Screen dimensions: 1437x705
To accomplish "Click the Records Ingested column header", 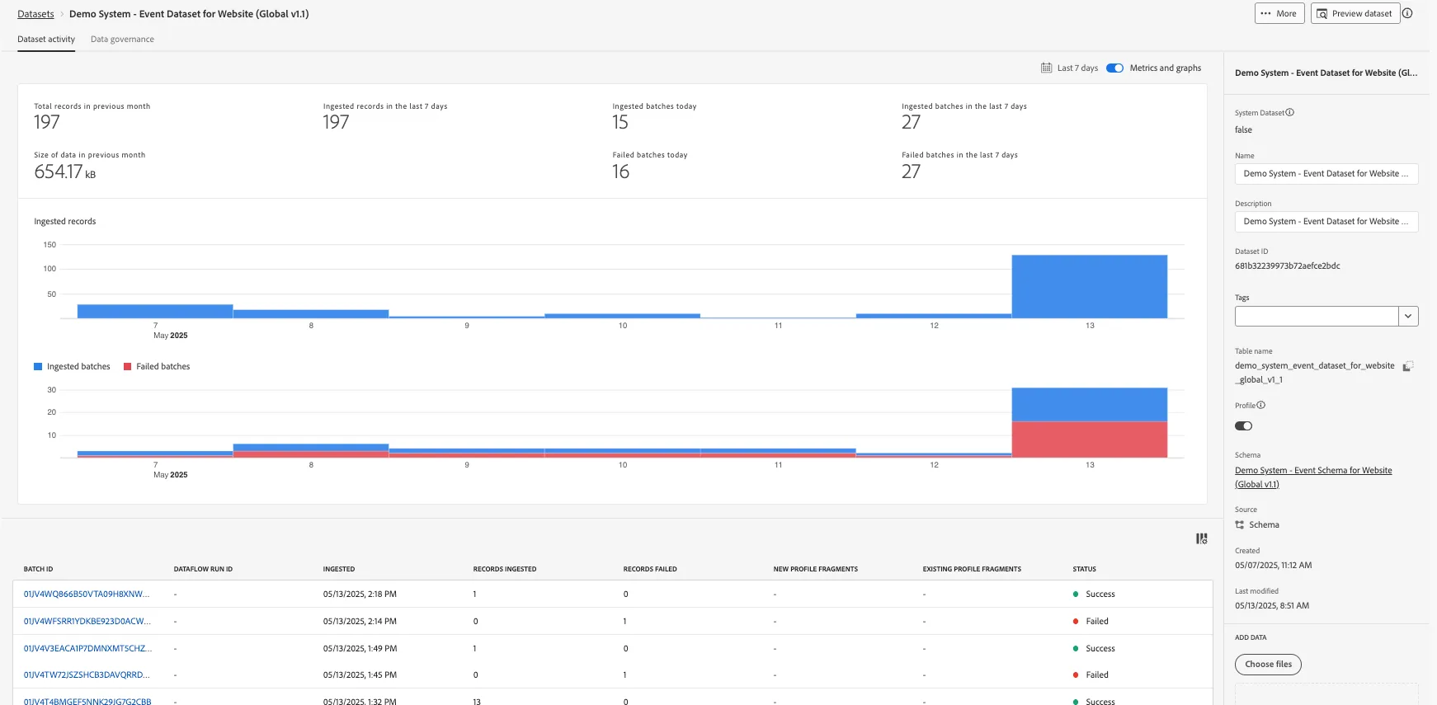I will pos(505,569).
